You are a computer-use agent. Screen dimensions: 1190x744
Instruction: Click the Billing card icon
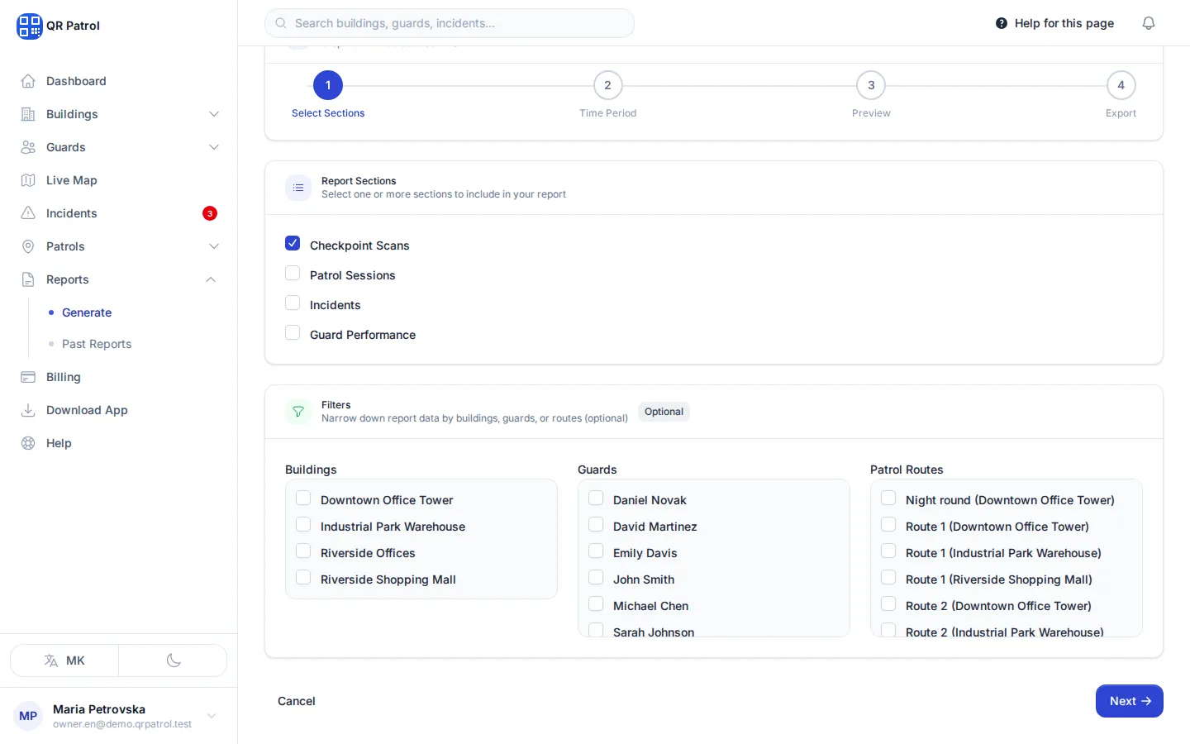[x=28, y=377]
